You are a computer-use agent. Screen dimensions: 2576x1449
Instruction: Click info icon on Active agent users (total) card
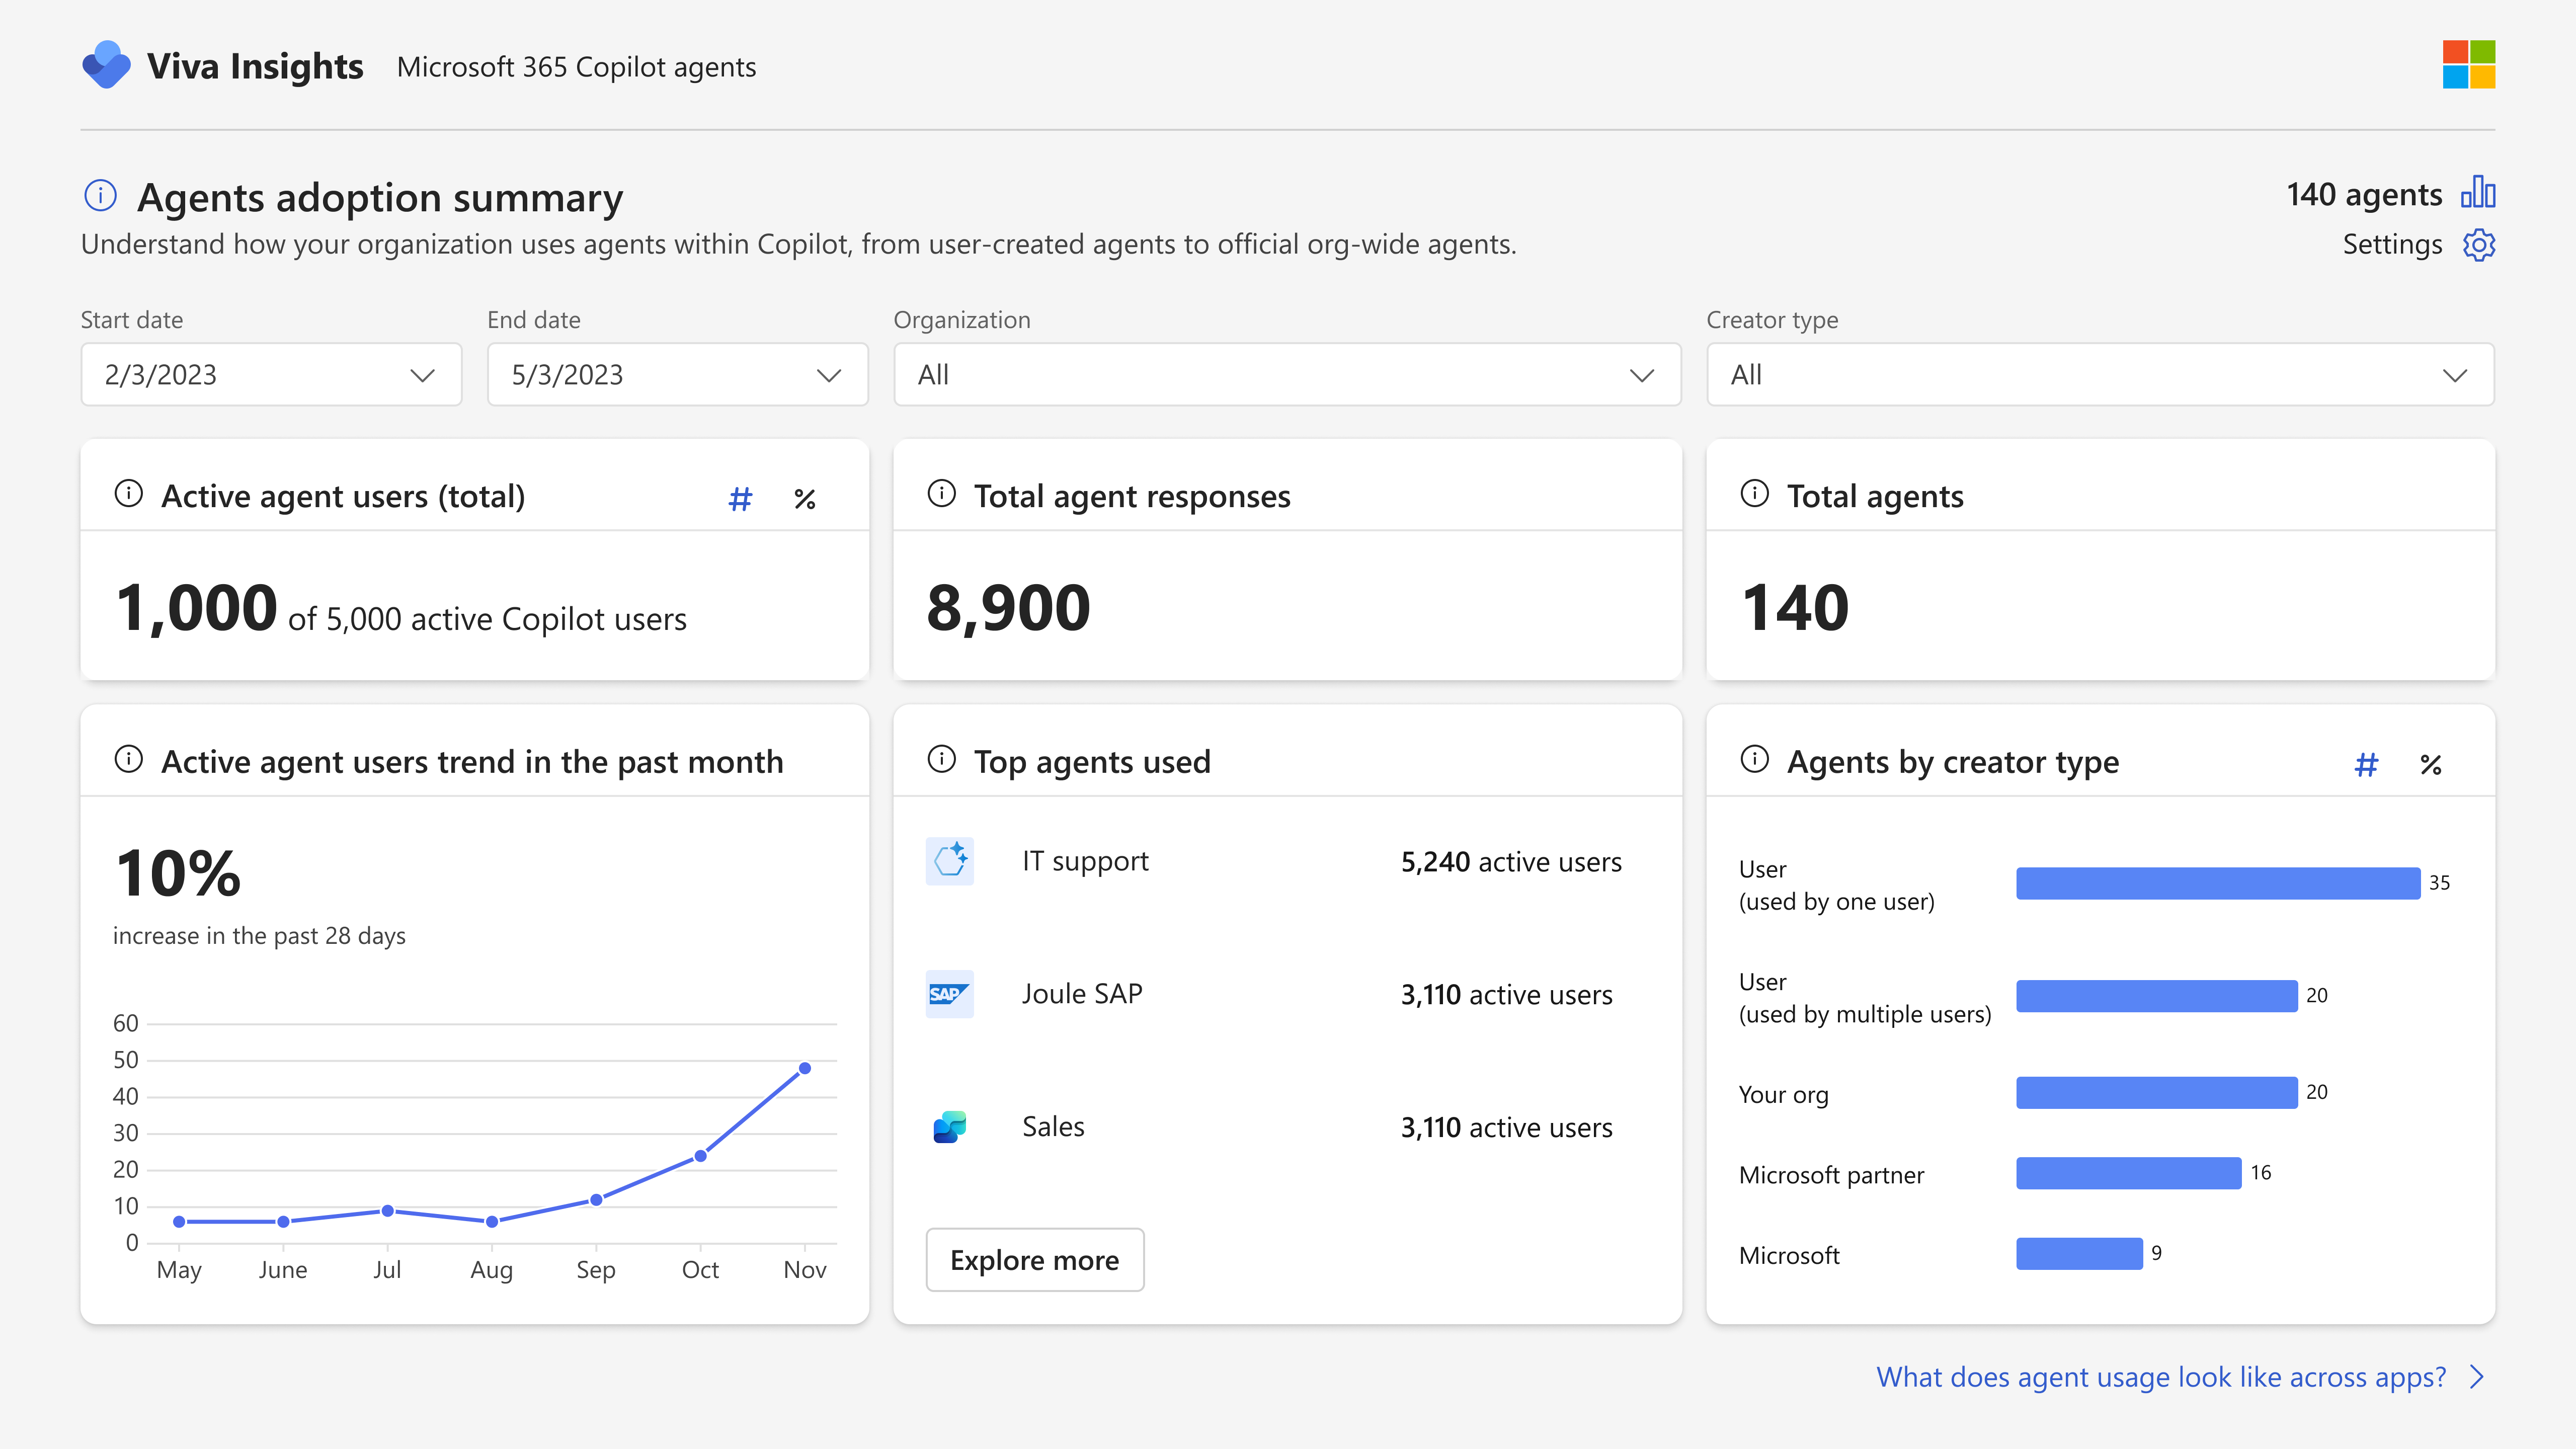129,494
